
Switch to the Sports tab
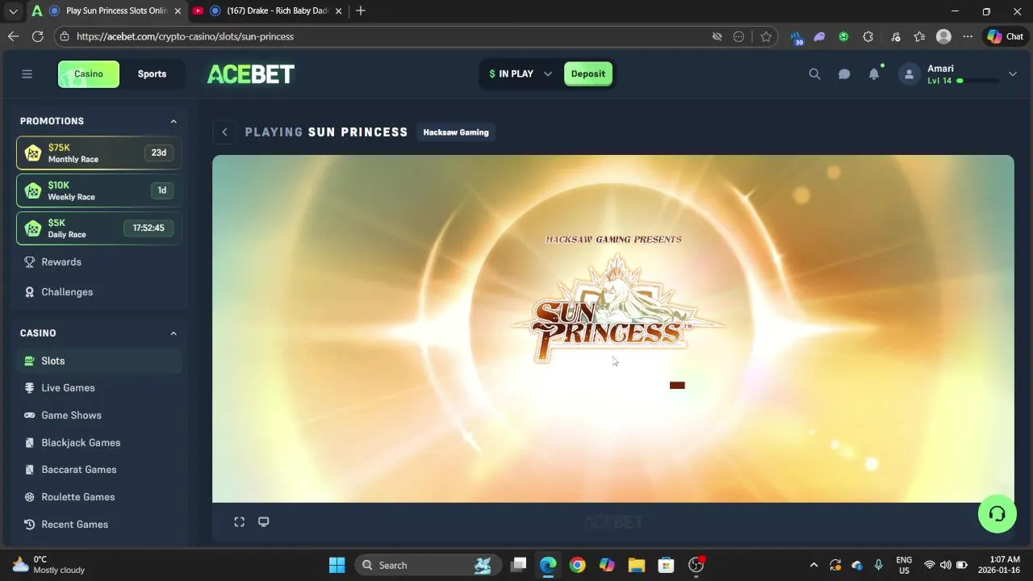pos(152,73)
